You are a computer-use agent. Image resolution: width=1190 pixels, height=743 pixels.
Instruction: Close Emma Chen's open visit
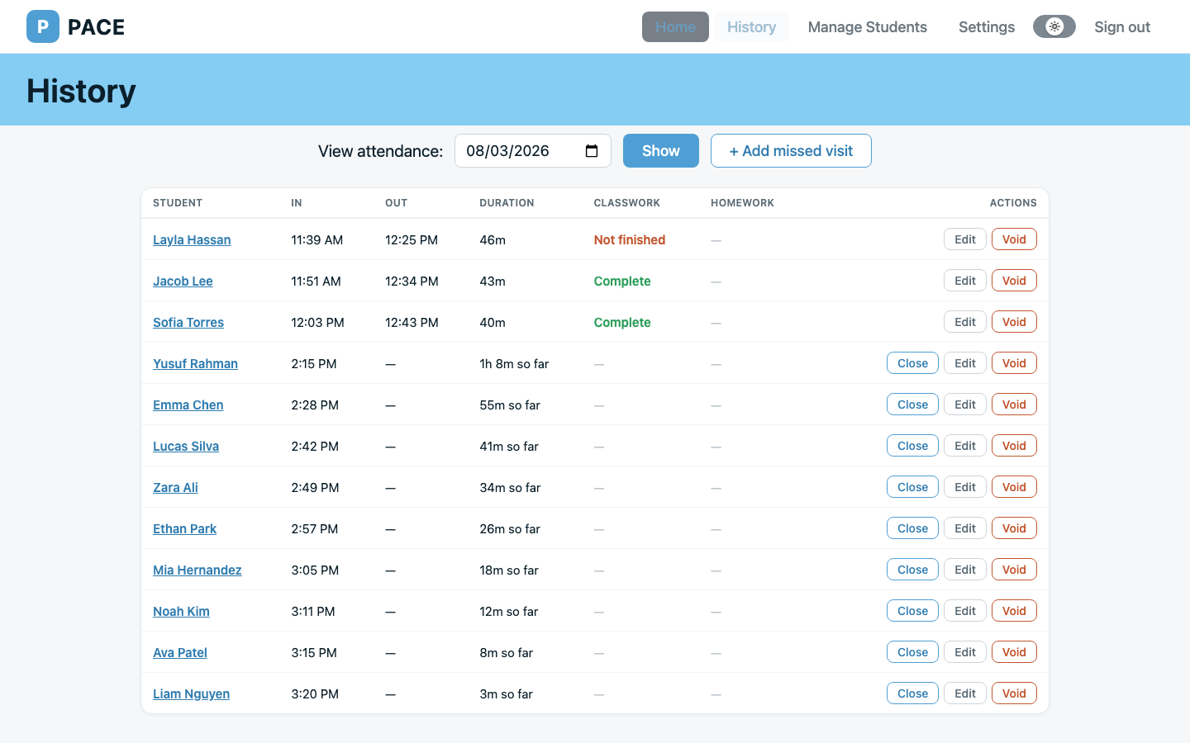coord(912,405)
